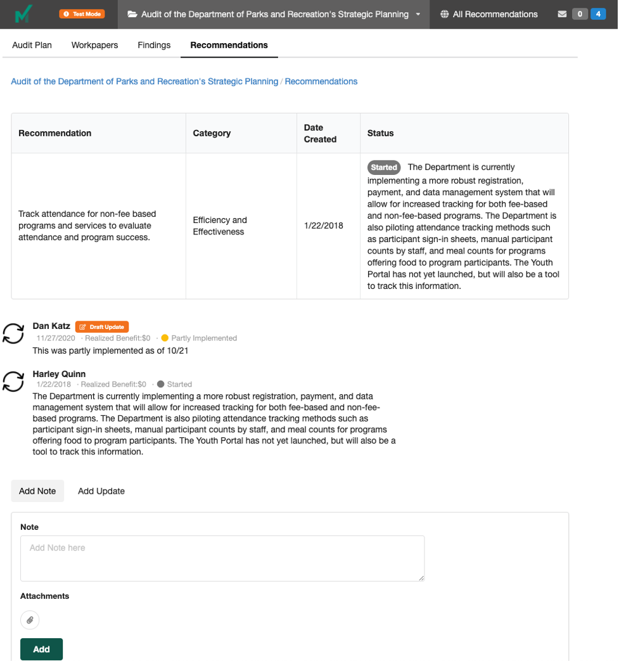Click the paperclip attachment icon

30,620
